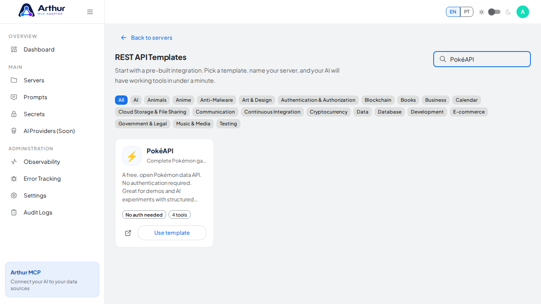Click the Prompts chat icon
This screenshot has height=304, width=541.
click(14, 97)
